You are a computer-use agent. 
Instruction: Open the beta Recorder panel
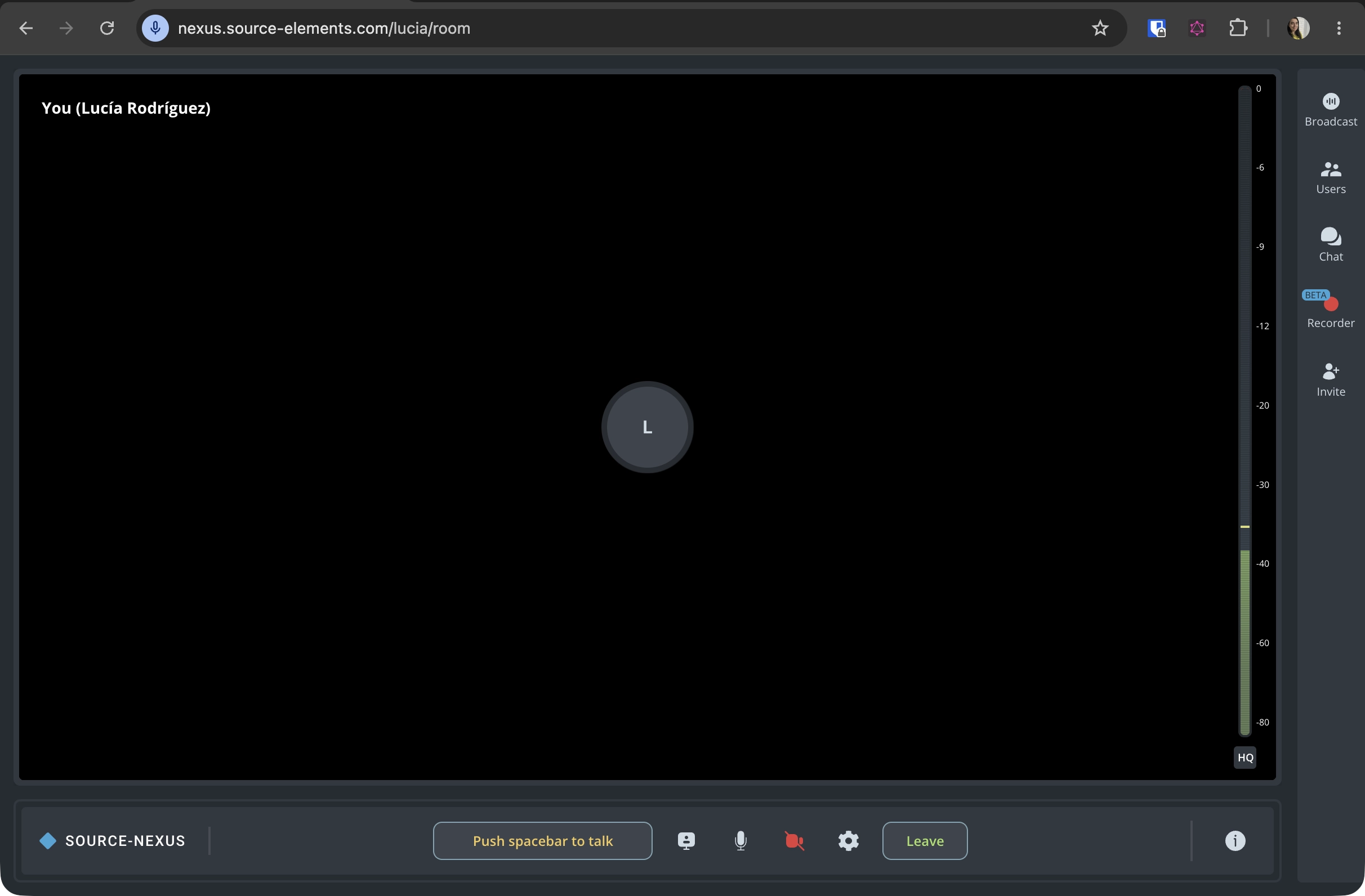click(x=1331, y=310)
